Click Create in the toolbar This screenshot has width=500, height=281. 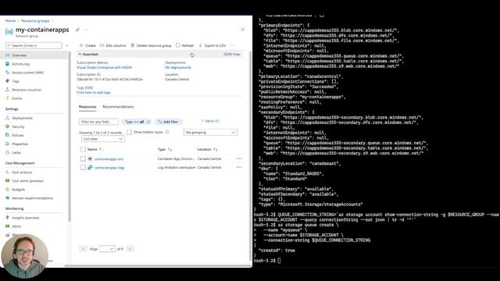click(x=87, y=45)
